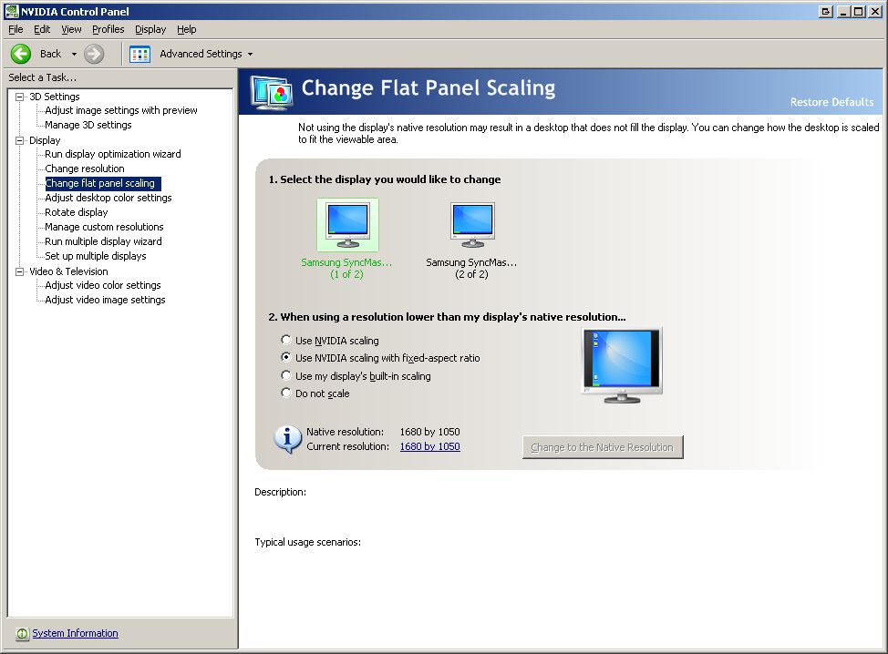The height and width of the screenshot is (654, 888).
Task: Open the Display menu
Action: point(150,29)
